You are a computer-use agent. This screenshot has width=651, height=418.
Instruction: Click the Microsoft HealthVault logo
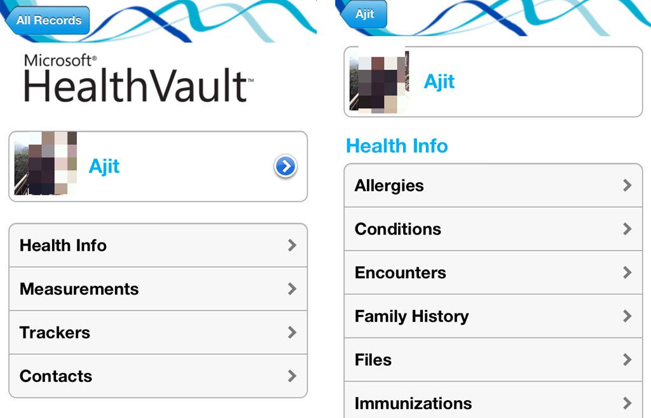tap(139, 79)
